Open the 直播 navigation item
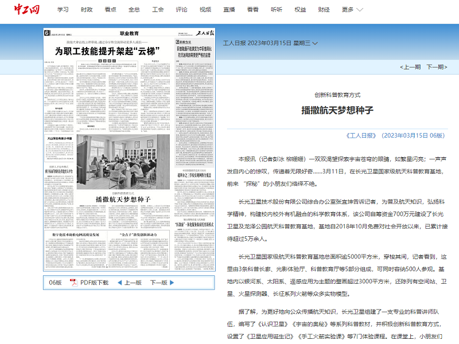Screen dimensions: 459x344 [229, 10]
